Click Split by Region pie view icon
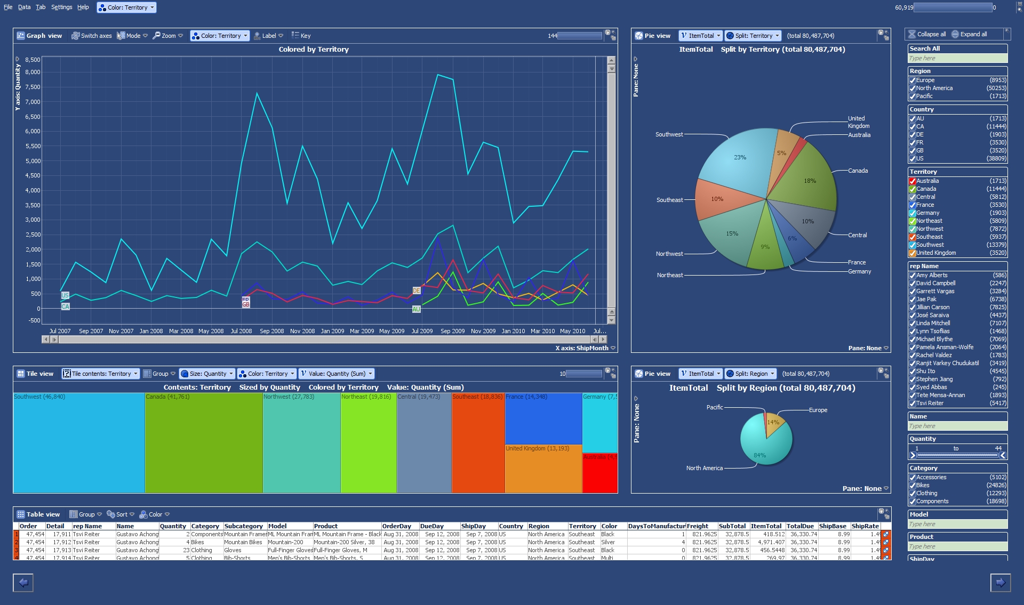 (x=639, y=374)
